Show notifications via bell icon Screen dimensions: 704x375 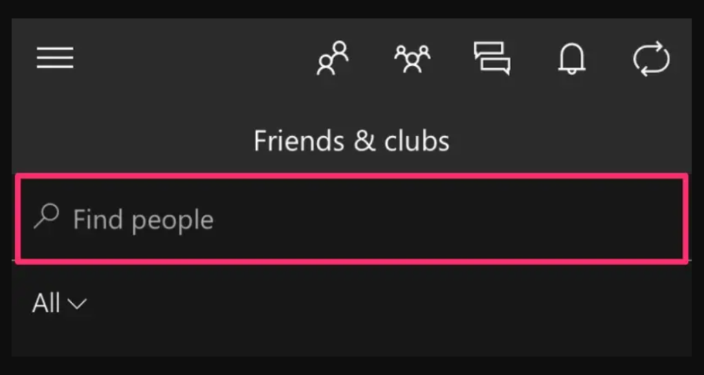pyautogui.click(x=571, y=59)
